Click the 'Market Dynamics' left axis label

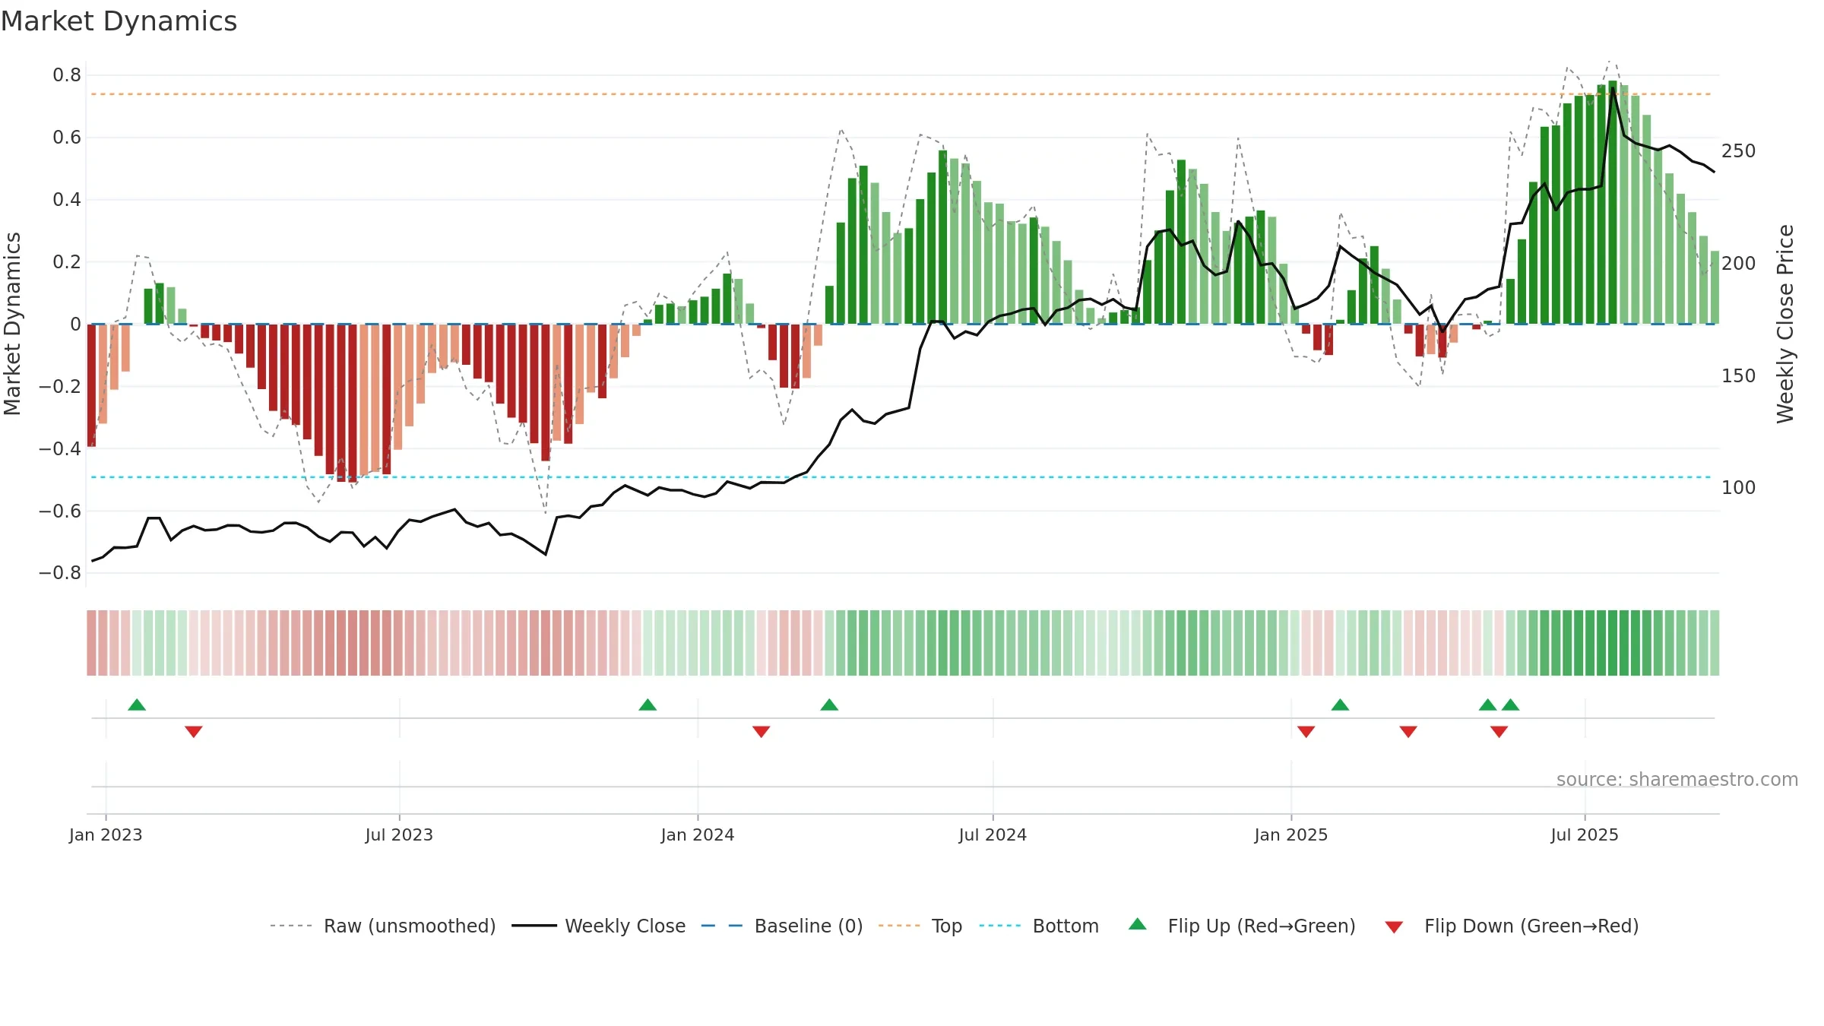pyautogui.click(x=12, y=324)
